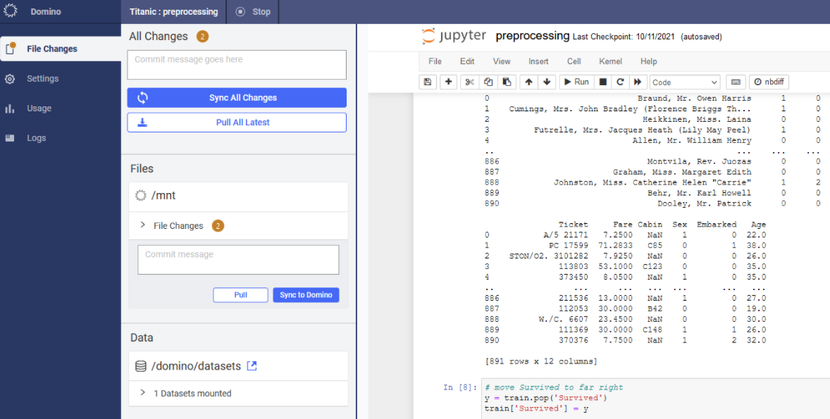The width and height of the screenshot is (830, 419).
Task: Save the notebook with the floppy disk icon
Action: [x=428, y=82]
